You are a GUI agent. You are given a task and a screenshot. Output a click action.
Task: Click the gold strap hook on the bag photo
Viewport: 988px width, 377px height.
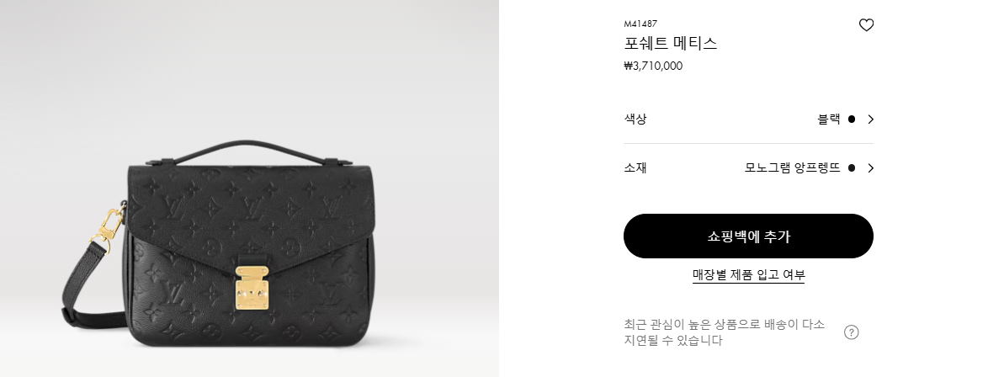pyautogui.click(x=108, y=228)
